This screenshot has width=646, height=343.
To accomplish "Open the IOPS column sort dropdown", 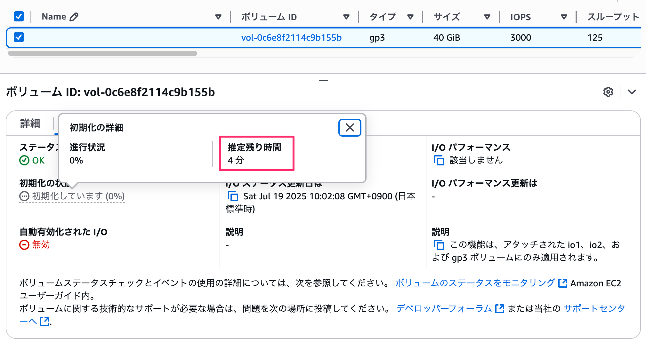I will 564,17.
